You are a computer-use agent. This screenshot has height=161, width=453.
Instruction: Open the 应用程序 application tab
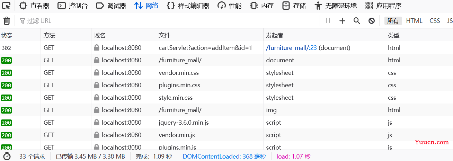383,6
